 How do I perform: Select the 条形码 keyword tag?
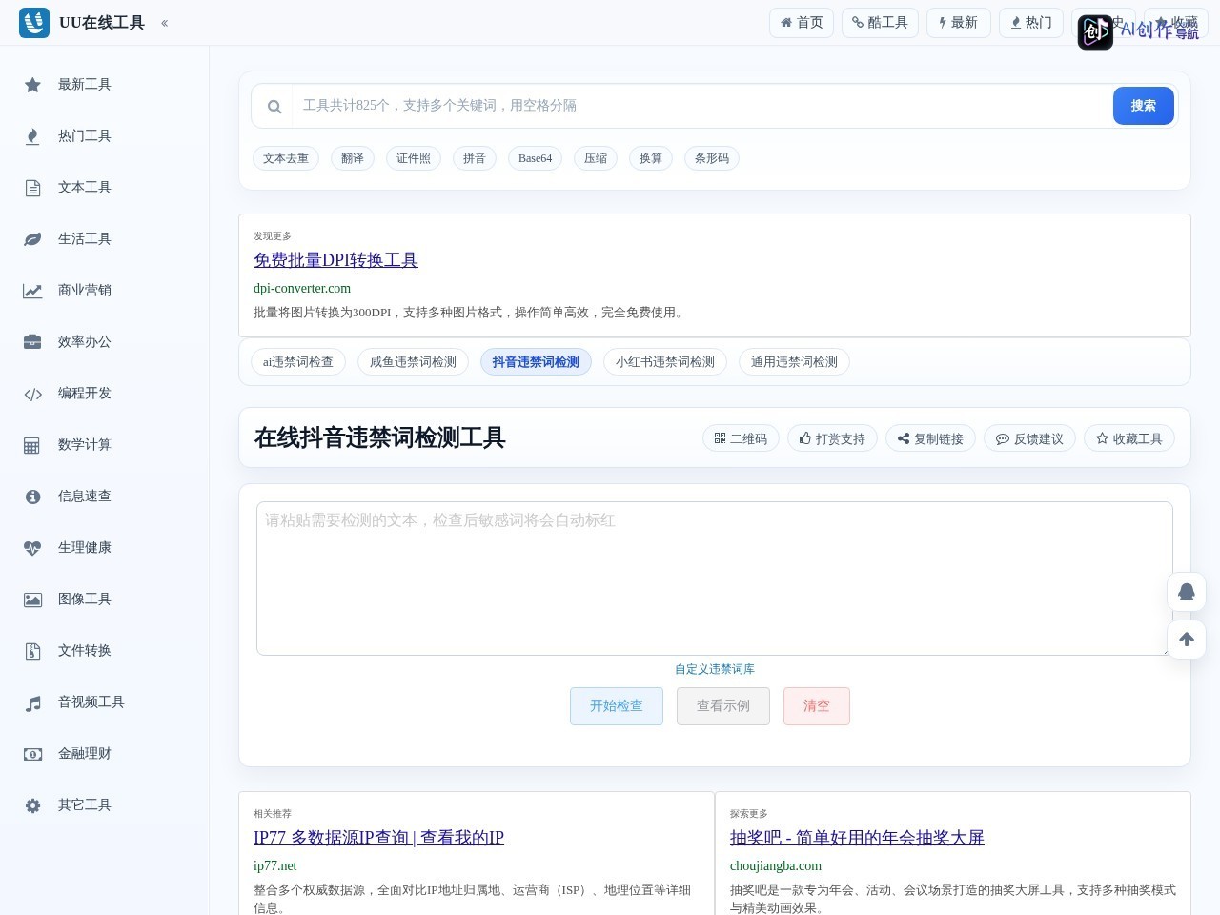pyautogui.click(x=712, y=158)
